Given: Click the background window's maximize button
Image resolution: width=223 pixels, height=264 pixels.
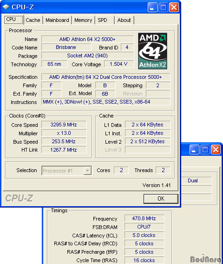Looking at the screenshot, I should pos(205,149).
